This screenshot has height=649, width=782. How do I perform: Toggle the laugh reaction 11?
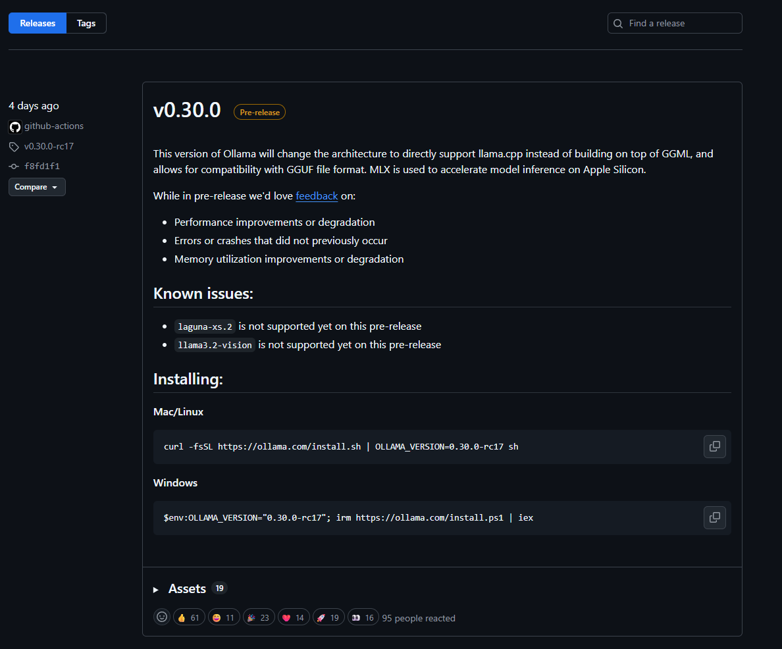[224, 617]
